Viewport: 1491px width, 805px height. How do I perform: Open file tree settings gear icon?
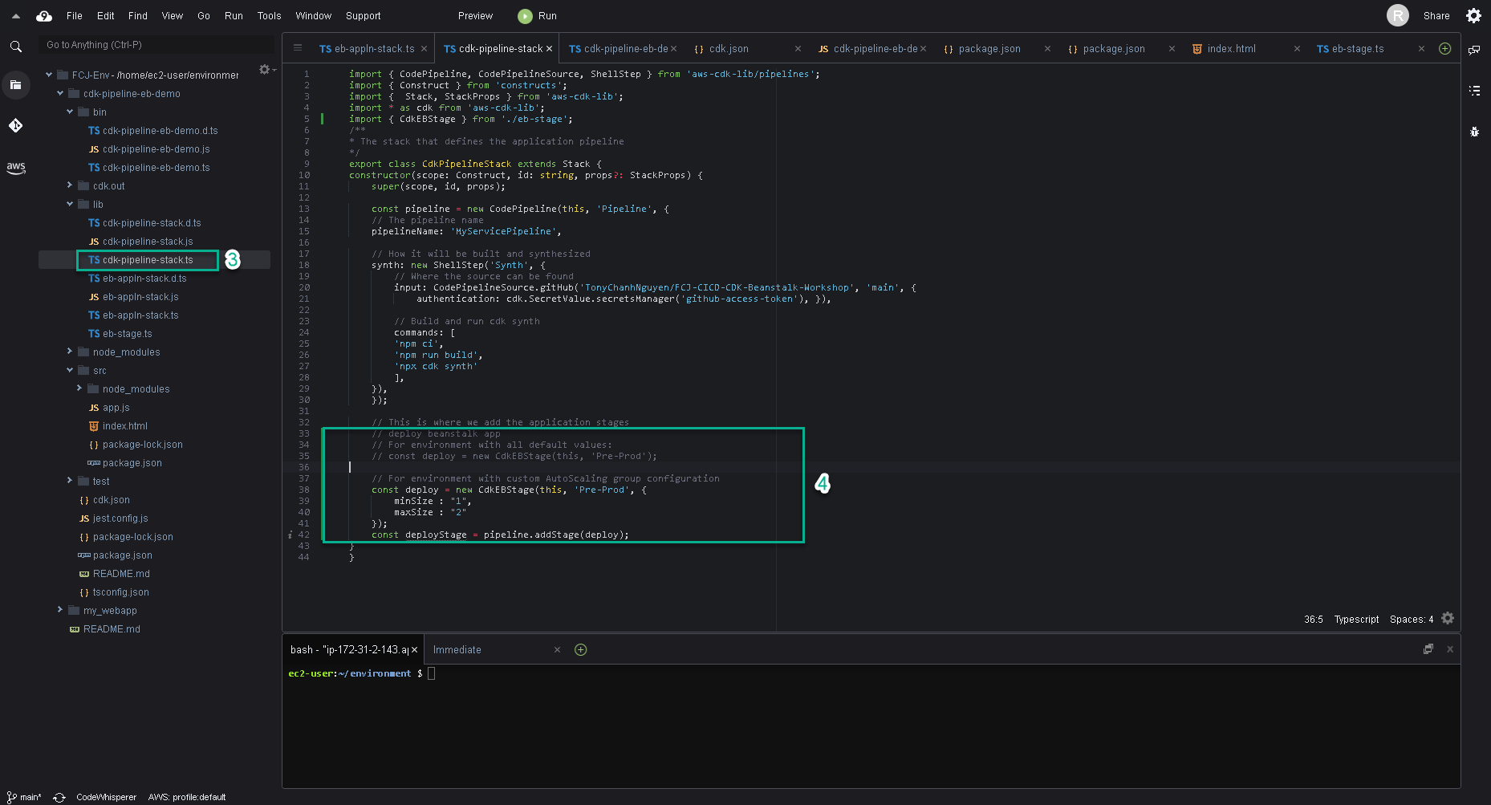click(264, 70)
